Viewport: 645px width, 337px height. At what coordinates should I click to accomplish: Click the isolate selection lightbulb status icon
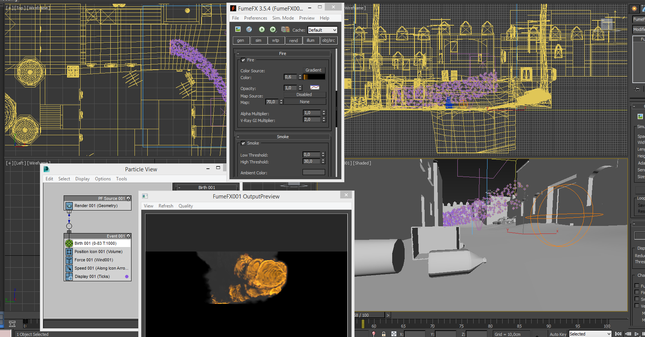(374, 334)
